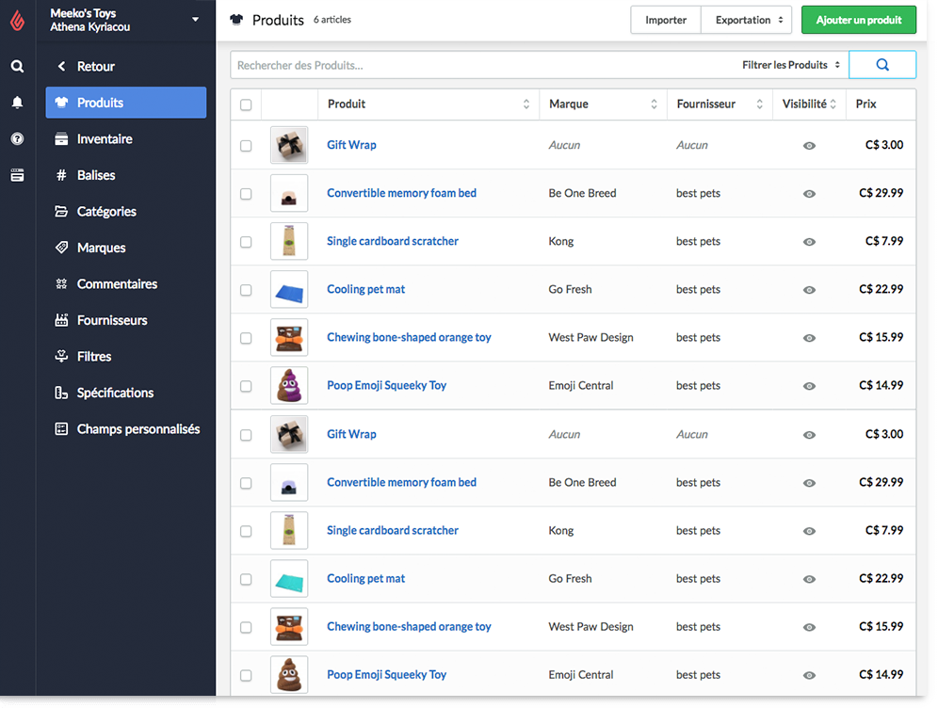This screenshot has height=708, width=938.
Task: Click the first Poop Emoji Squeeky Toy thumbnail
Action: pos(288,386)
